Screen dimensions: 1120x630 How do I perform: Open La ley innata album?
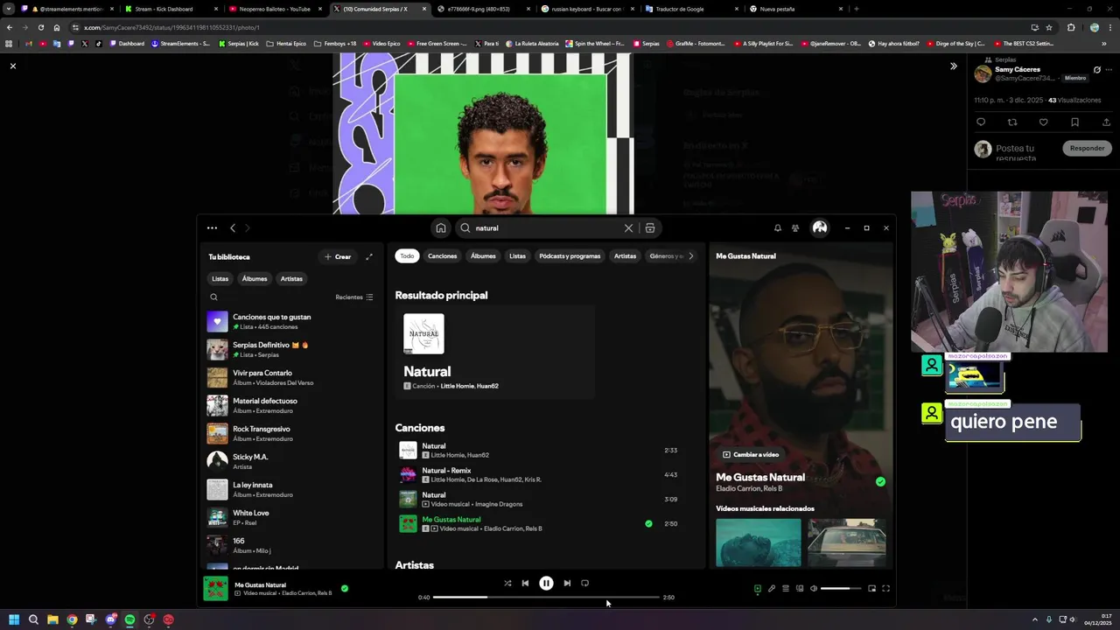[x=292, y=489]
